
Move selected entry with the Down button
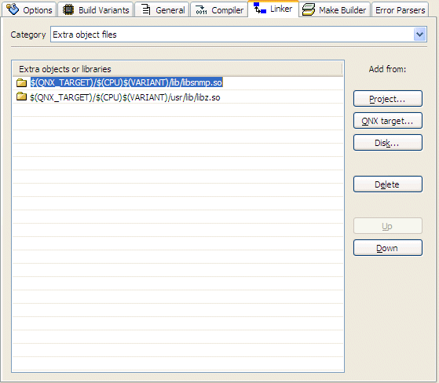coord(388,247)
